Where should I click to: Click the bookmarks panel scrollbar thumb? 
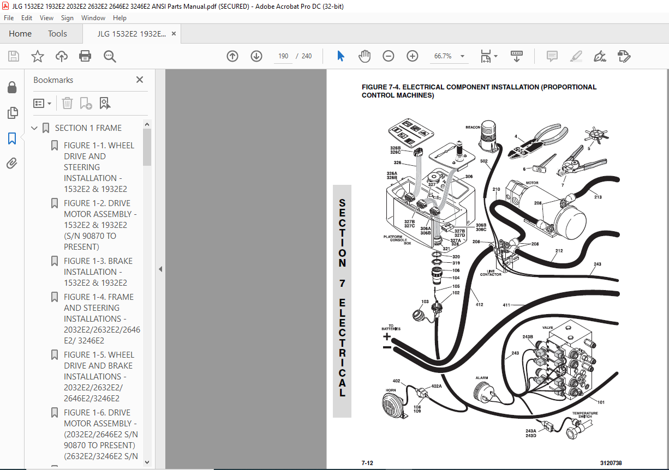147,147
